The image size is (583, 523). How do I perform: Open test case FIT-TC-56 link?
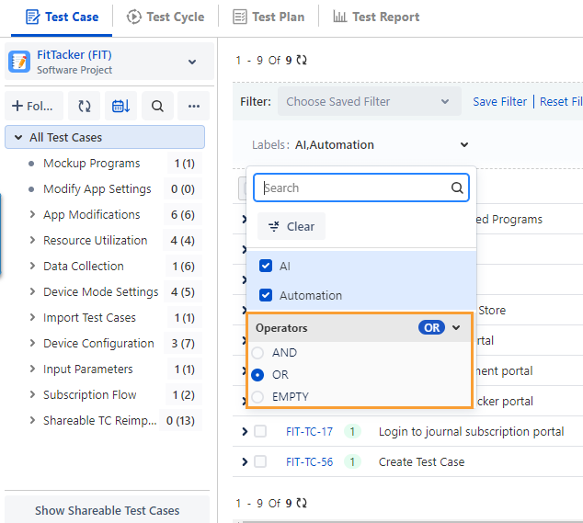click(x=309, y=462)
